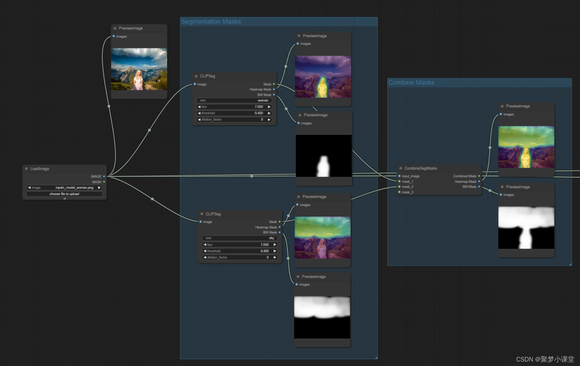The width and height of the screenshot is (580, 366).
Task: Decrease dilation_factor on woman CLIPSeg node
Action: [x=199, y=120]
